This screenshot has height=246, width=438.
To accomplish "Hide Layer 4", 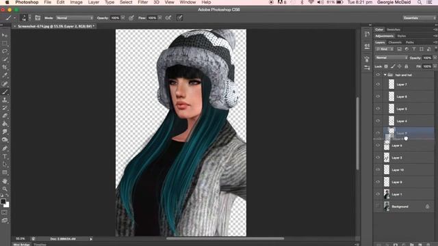I will pos(378,121).
